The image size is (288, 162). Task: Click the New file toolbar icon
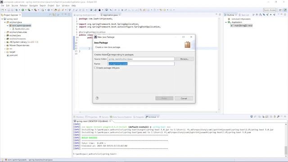click(3, 10)
